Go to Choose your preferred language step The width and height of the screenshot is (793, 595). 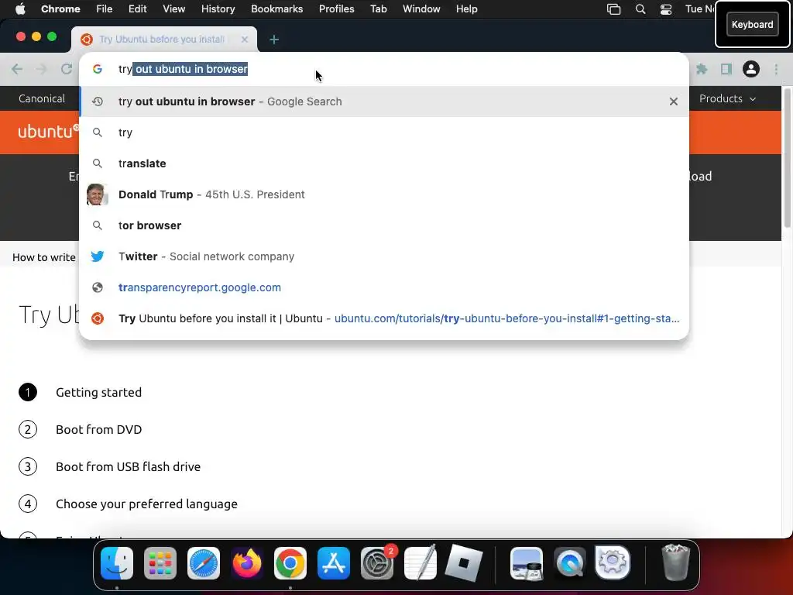tap(146, 504)
